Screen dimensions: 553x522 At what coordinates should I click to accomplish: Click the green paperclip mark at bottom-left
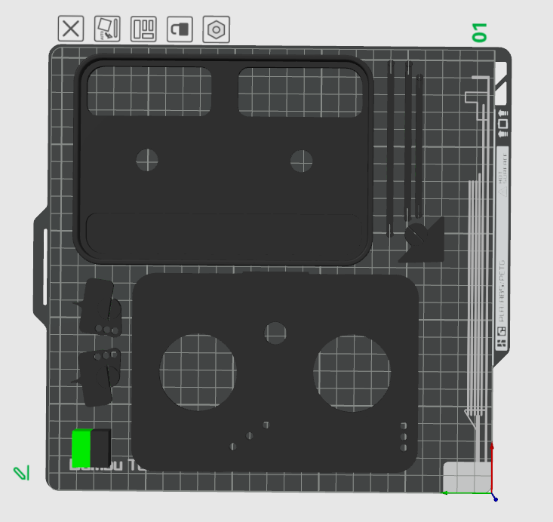click(20, 473)
